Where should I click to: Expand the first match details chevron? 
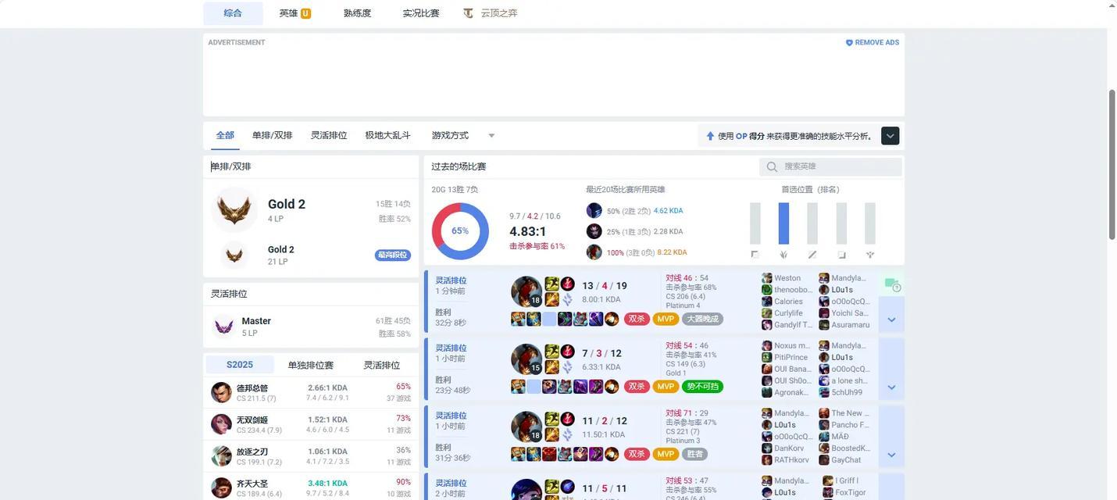click(891, 320)
